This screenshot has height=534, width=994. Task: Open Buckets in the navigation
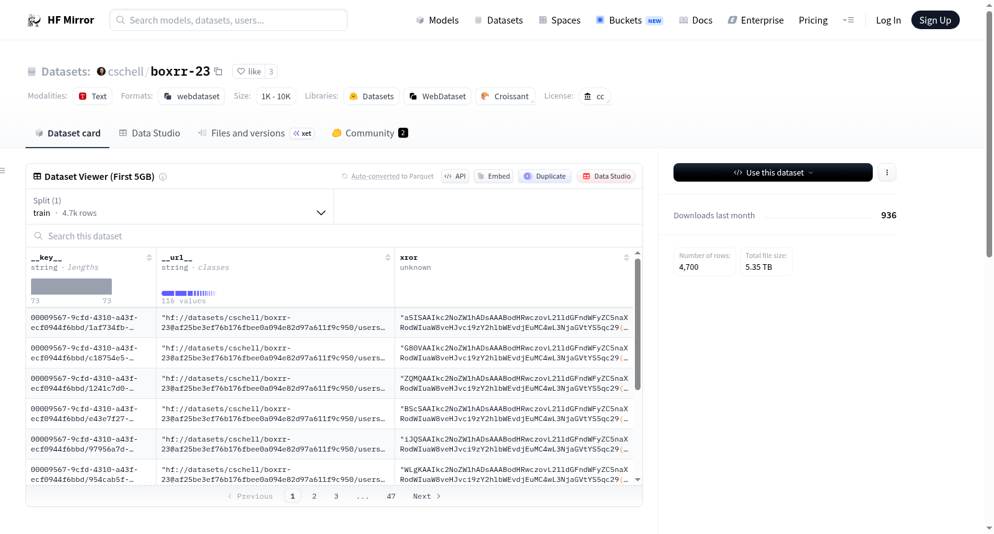(629, 20)
